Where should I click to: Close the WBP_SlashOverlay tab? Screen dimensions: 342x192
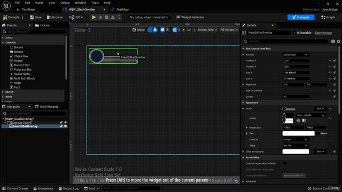104,10
